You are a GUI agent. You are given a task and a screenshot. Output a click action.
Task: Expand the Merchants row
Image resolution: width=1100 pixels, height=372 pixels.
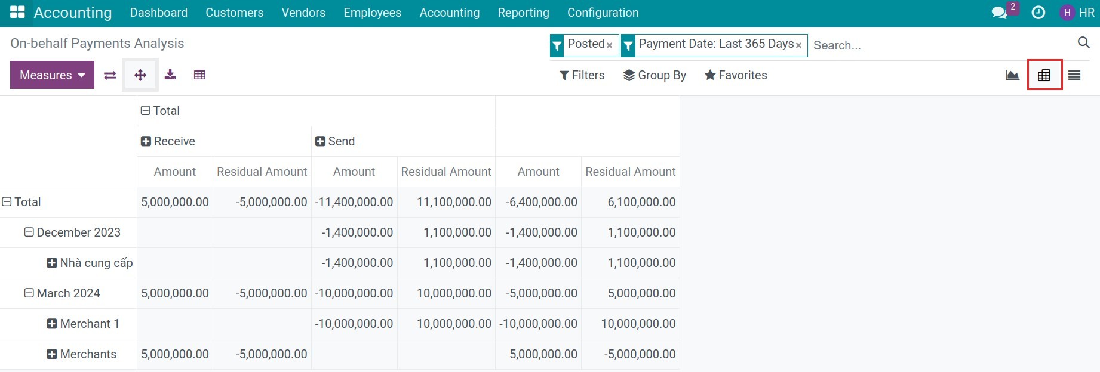click(x=82, y=354)
